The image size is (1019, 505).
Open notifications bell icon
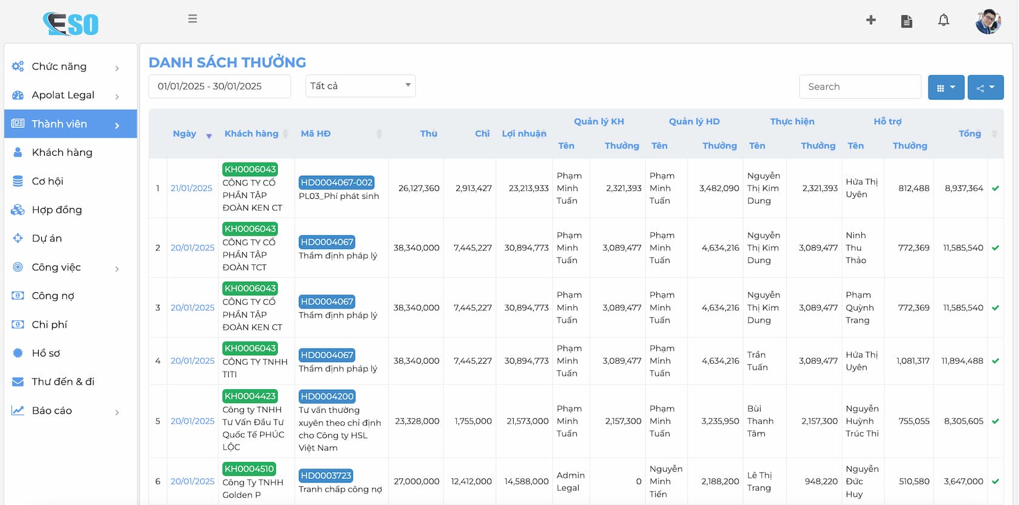pyautogui.click(x=943, y=21)
